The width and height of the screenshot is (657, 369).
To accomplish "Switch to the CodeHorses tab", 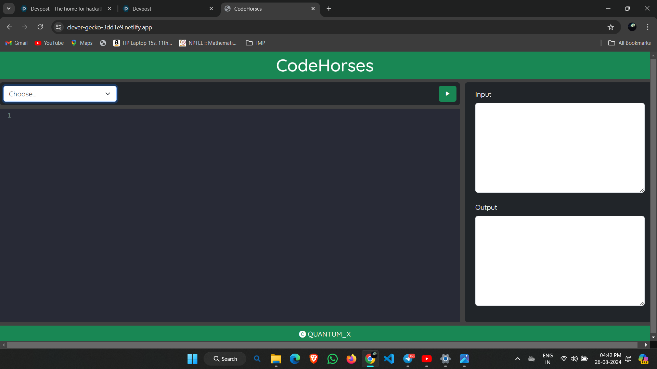I will click(248, 9).
